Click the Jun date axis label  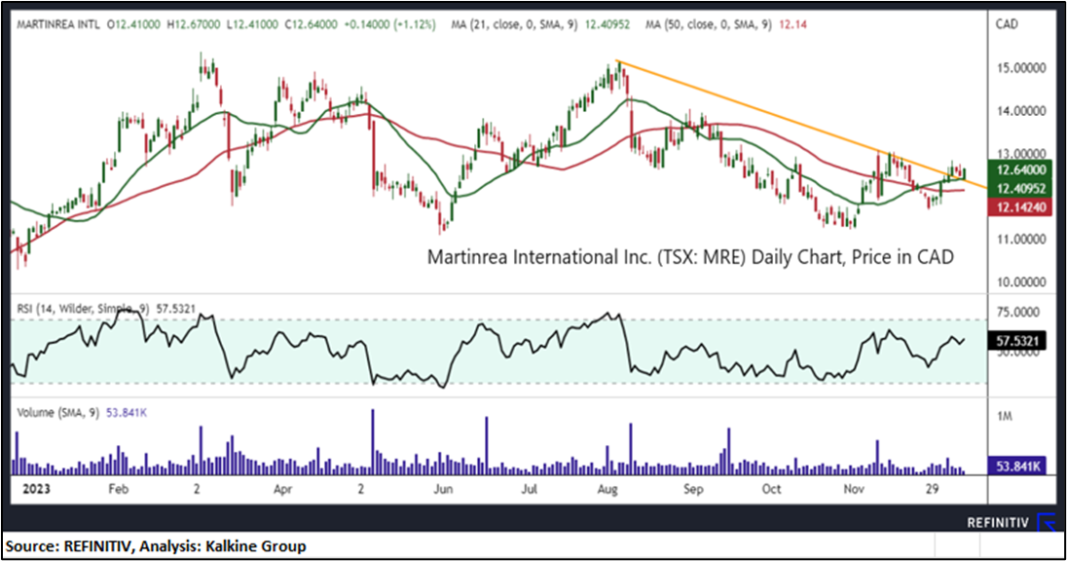coord(443,489)
